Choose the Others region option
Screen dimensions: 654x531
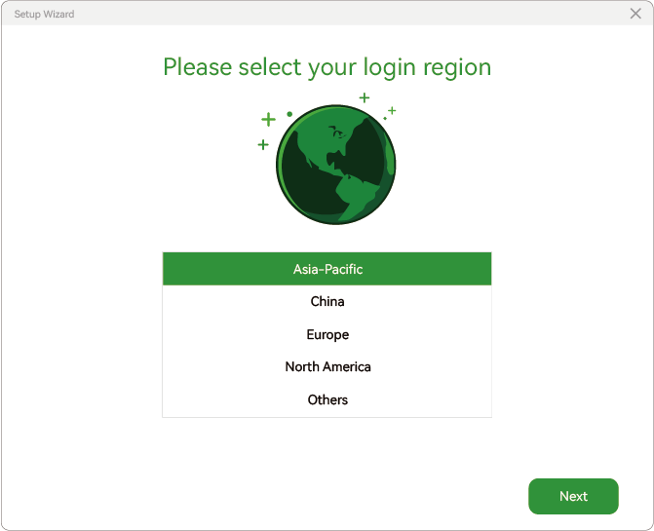click(x=327, y=399)
